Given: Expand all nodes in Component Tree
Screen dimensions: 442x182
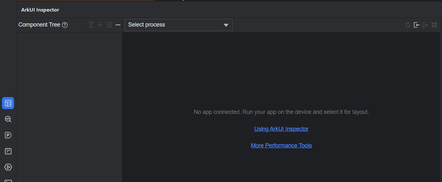Looking at the screenshot, I should [91, 25].
